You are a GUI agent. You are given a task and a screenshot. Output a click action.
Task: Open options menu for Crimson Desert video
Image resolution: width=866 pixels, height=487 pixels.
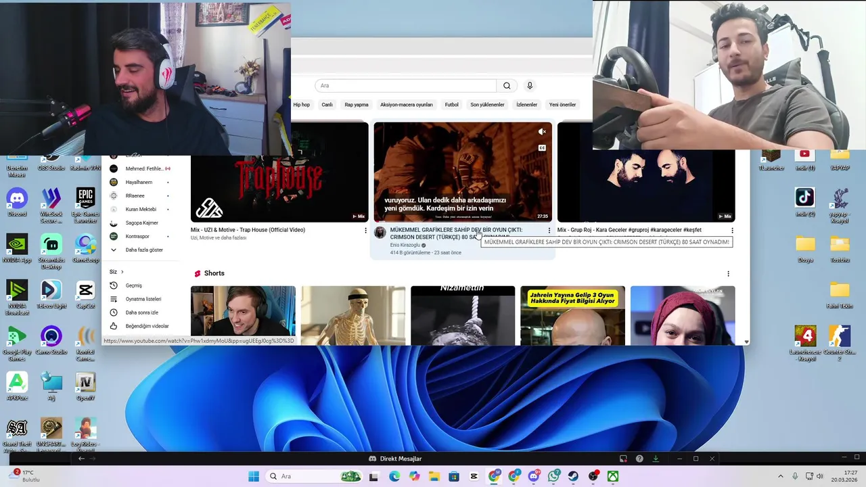click(x=549, y=231)
